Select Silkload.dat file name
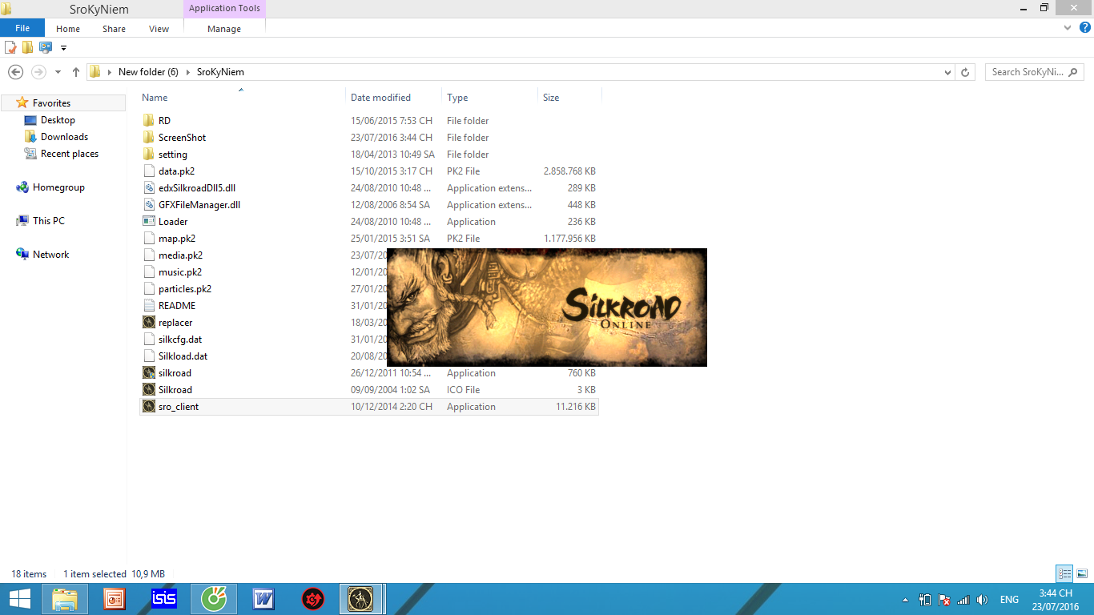 pos(183,356)
